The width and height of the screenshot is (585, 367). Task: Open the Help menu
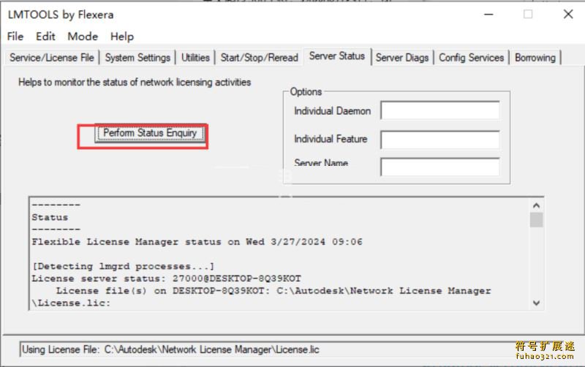(x=122, y=37)
